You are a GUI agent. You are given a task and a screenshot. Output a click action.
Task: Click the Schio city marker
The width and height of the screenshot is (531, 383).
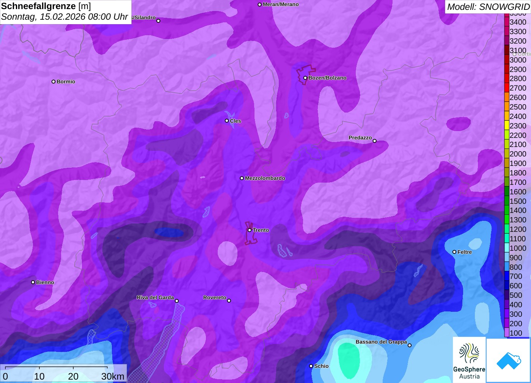[311, 366]
